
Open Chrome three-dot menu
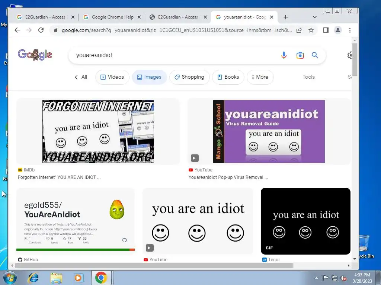pyautogui.click(x=350, y=30)
